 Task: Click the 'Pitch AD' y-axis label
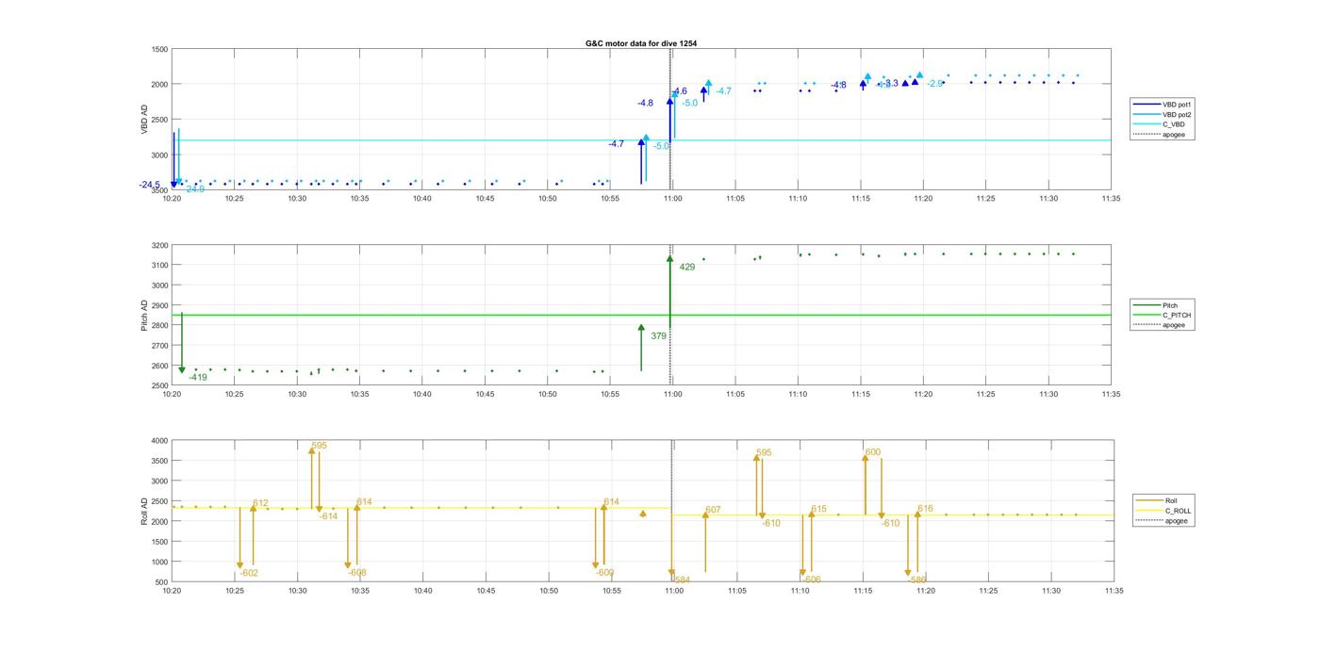[144, 315]
